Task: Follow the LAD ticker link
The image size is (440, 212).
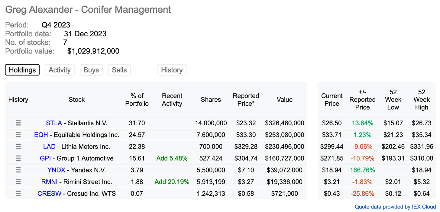Action: point(49,146)
